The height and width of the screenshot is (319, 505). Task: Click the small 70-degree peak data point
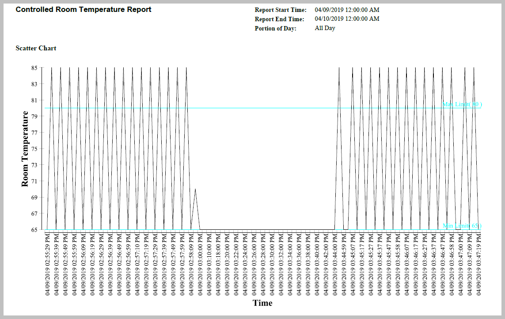pos(195,189)
